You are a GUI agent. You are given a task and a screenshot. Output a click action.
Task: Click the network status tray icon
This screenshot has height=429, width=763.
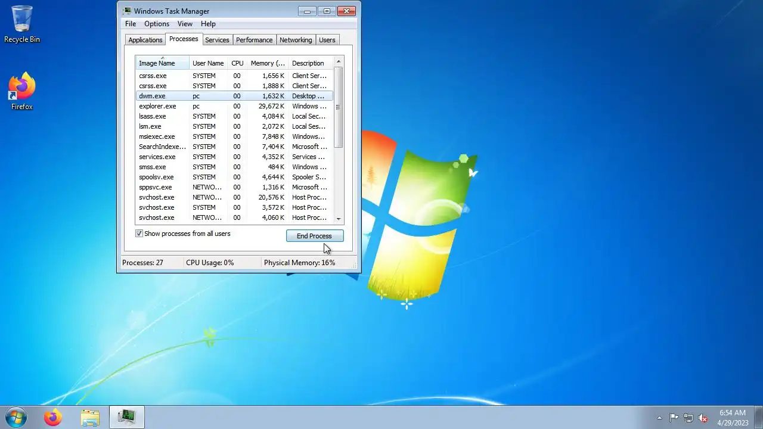click(x=688, y=418)
